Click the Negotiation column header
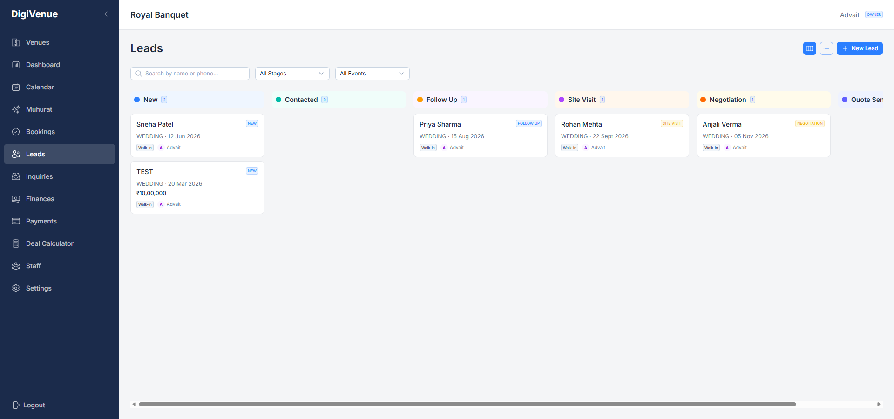This screenshot has height=419, width=894. [x=764, y=100]
